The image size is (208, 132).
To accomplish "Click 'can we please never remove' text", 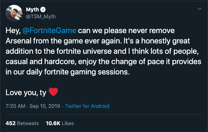I will [x=126, y=31].
